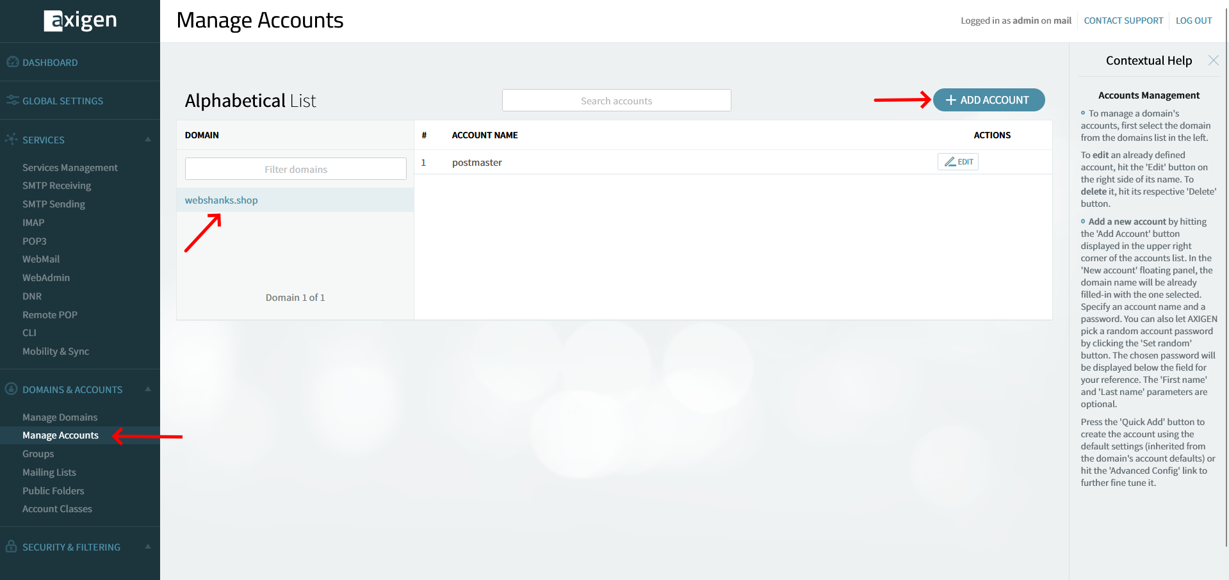Viewport: 1229px width, 580px height.
Task: Click the Services network icon
Action: point(12,139)
